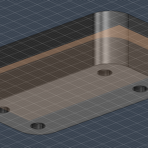The width and height of the screenshot is (148, 148).
Task: Select the vertical edge left of the fillet
Action: pos(93,40)
